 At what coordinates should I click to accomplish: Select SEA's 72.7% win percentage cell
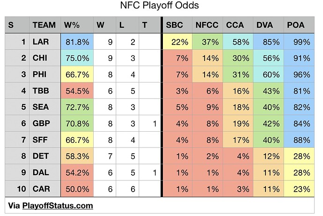coord(77,108)
